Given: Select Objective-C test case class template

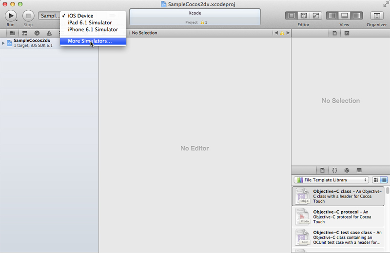Looking at the screenshot, I should point(338,237).
